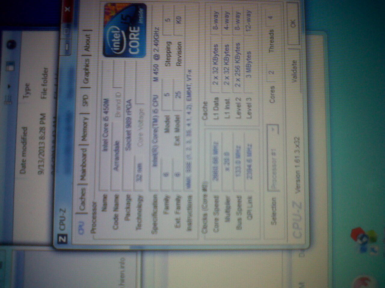Click the Date modified column header in the Explorer window

tap(23, 150)
